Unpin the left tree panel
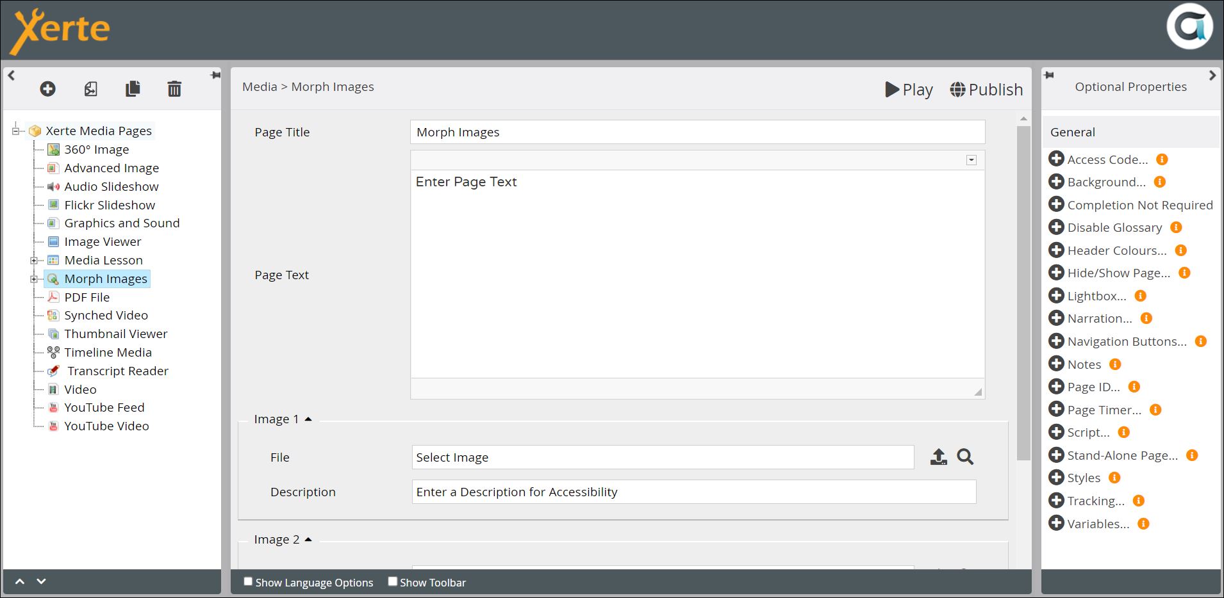The width and height of the screenshot is (1224, 598). [215, 76]
